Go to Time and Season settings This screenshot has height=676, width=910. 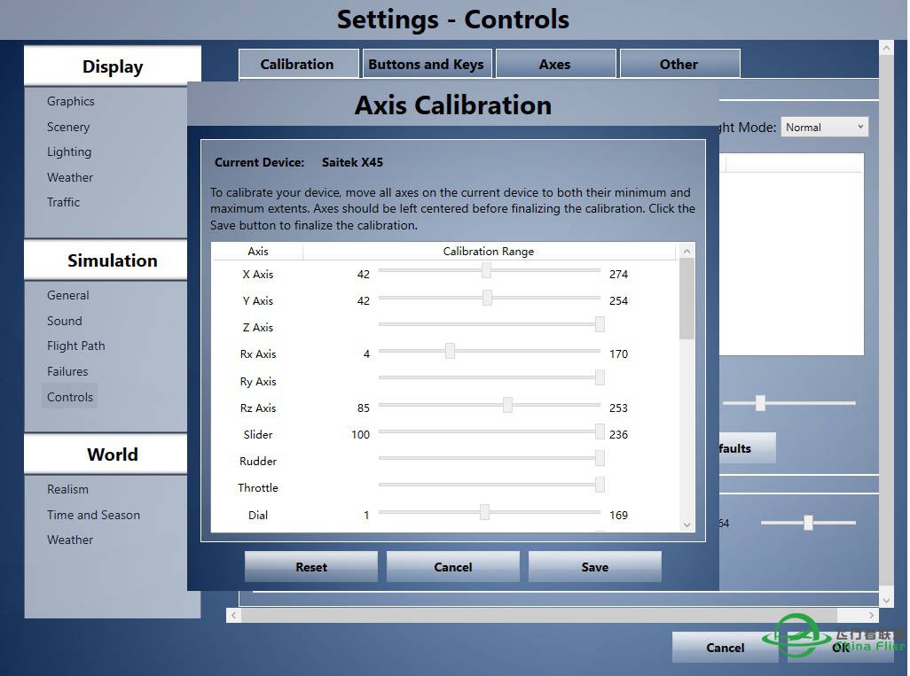93,515
